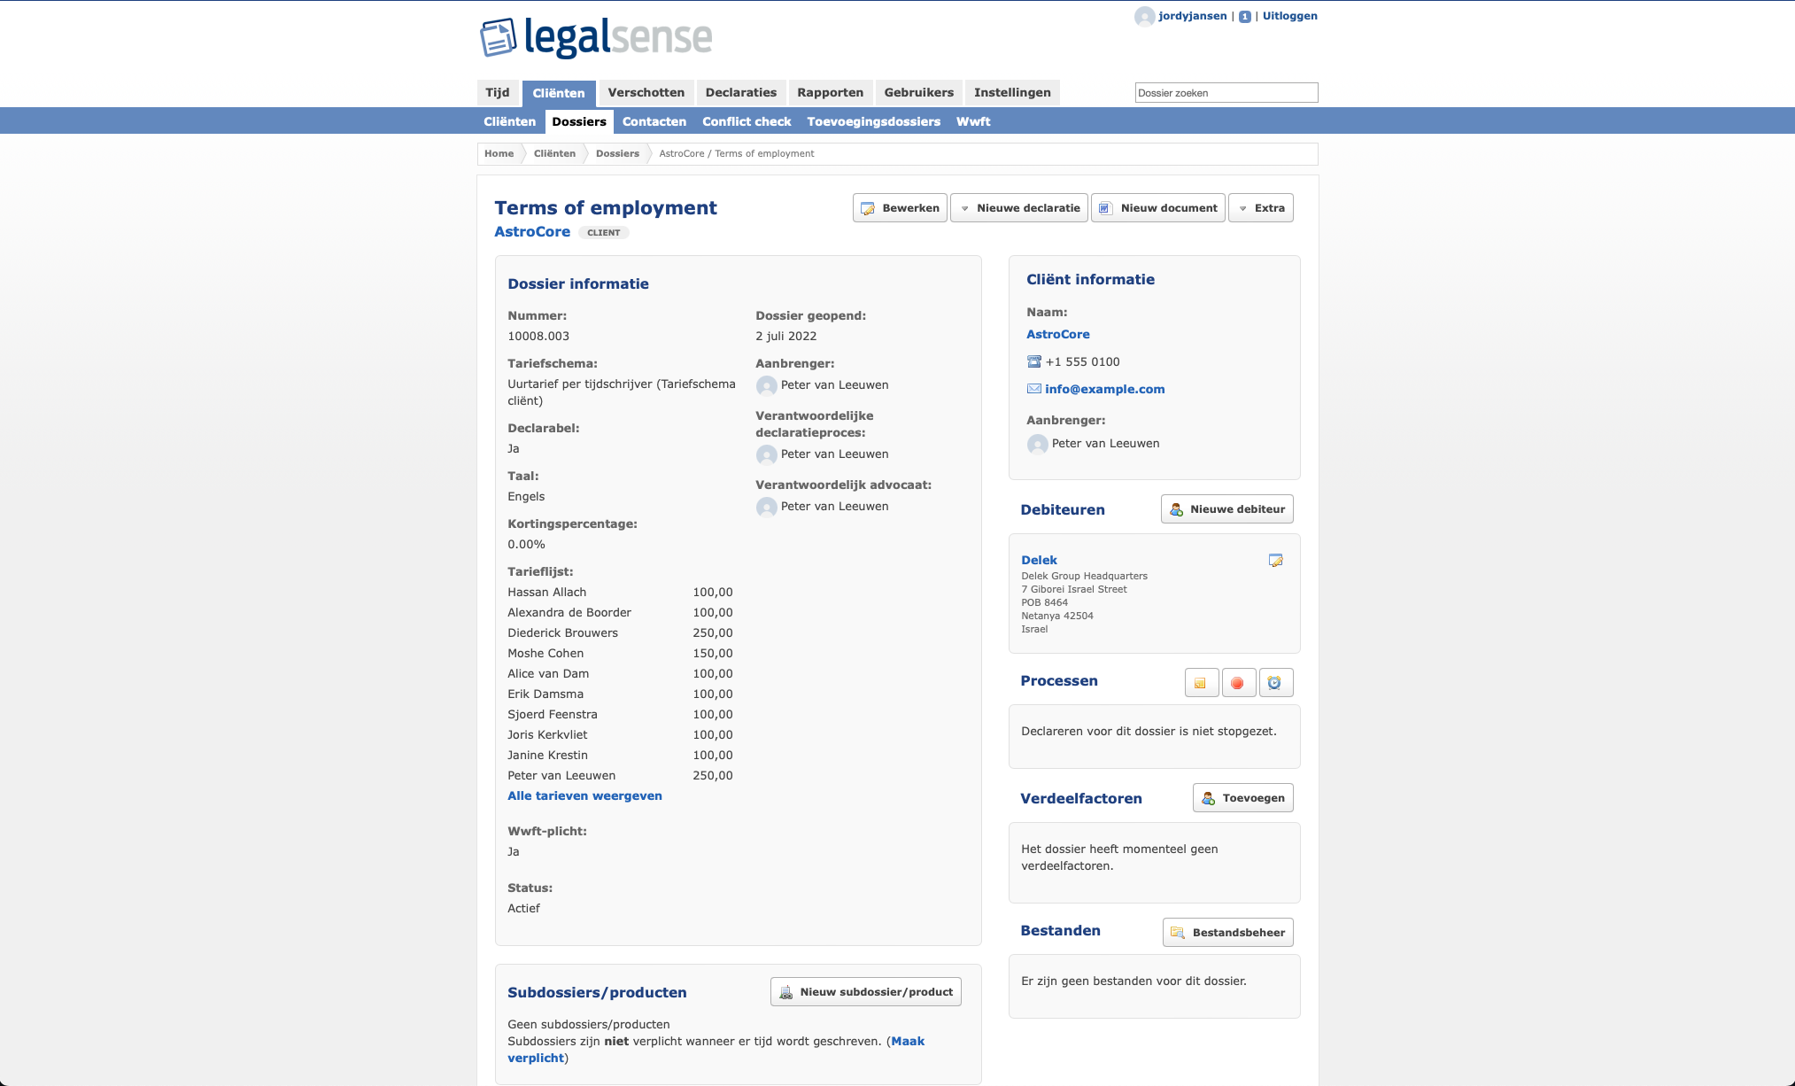Open the Conflict check submenu item
Viewport: 1795px width, 1086px height.
(x=747, y=122)
